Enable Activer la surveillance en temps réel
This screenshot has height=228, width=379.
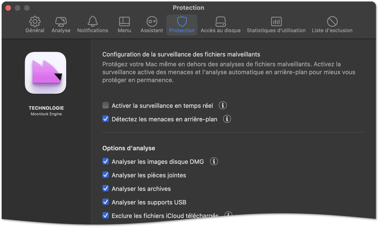[106, 105]
